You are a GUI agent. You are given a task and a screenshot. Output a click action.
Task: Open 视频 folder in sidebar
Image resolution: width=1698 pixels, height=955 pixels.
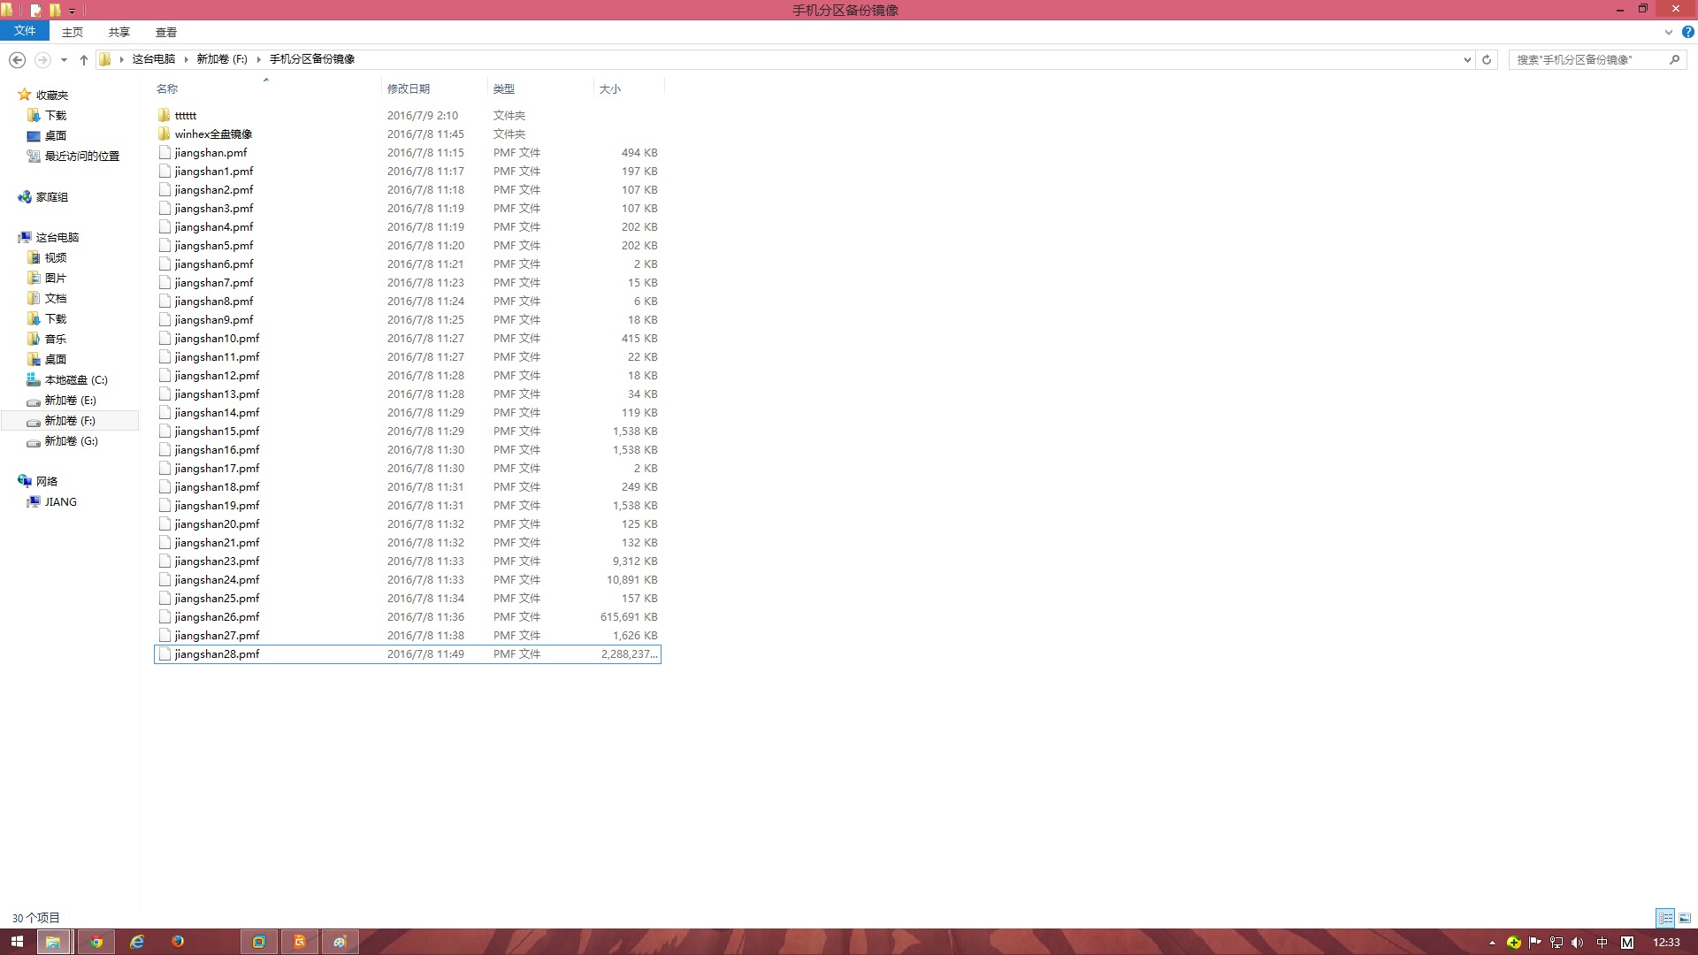tap(56, 258)
